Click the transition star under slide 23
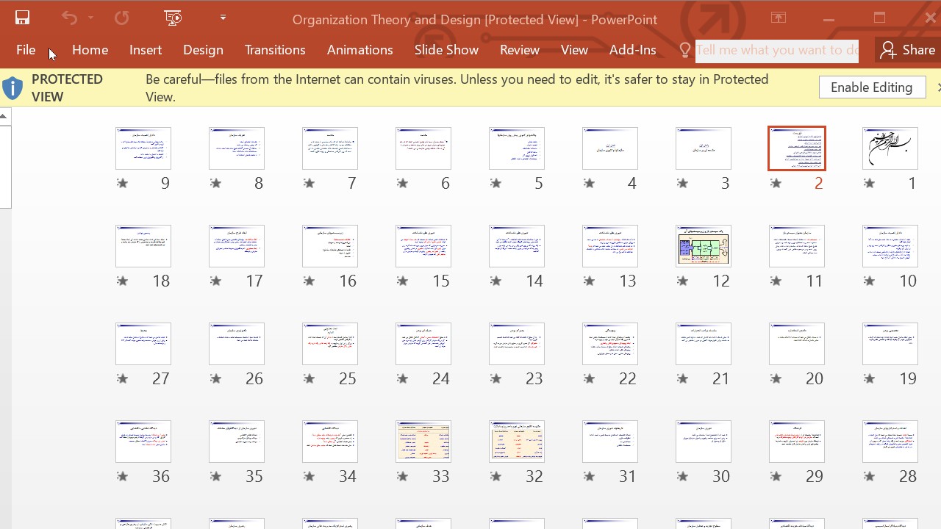 point(496,379)
